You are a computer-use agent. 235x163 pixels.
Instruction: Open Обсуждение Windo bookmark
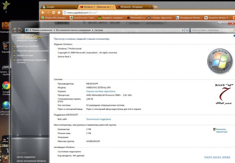click(x=189, y=18)
